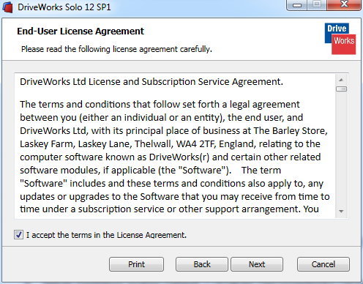Click the 'DriveWorks Ltd License and Subscription' line

[x=151, y=82]
